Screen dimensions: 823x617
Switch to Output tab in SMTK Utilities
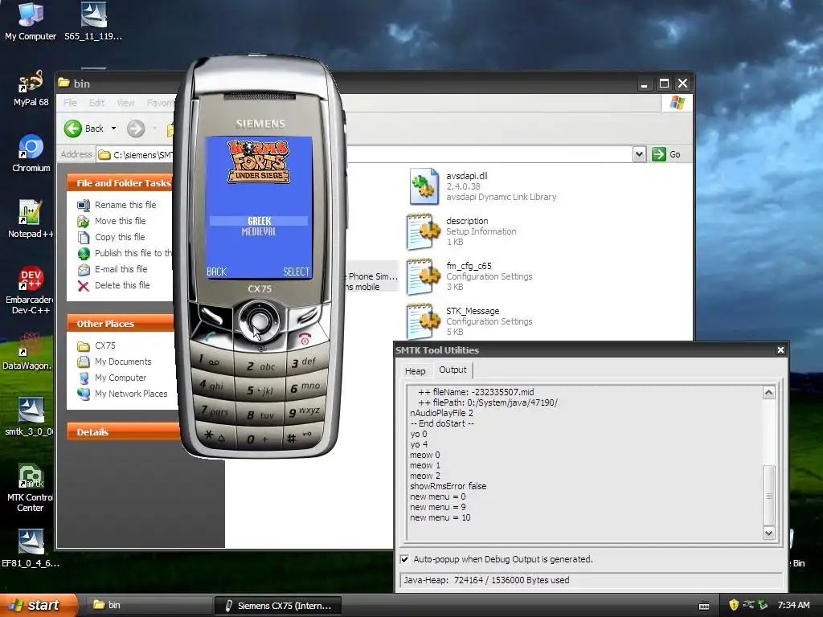click(x=452, y=370)
